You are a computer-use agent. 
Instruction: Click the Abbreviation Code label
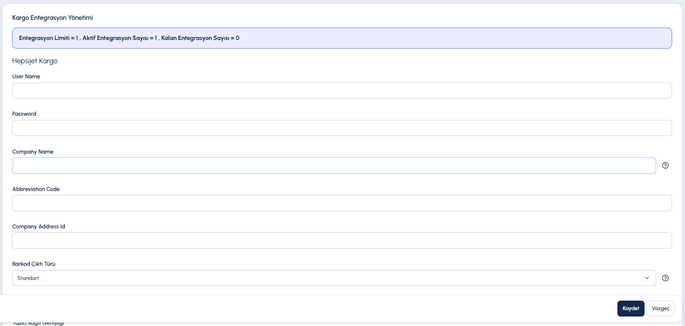[36, 189]
